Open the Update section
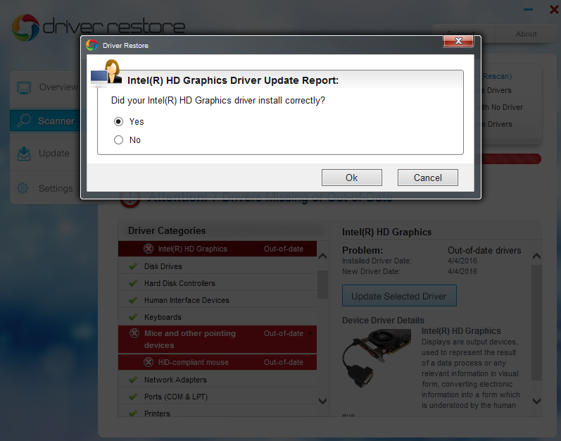Screen dimensions: 561x441 click(x=46, y=154)
